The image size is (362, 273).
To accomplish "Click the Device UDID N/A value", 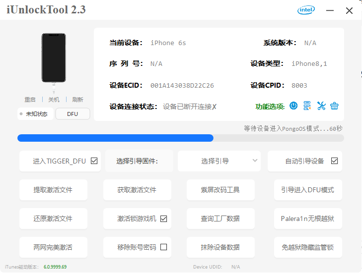I will (x=236, y=267).
